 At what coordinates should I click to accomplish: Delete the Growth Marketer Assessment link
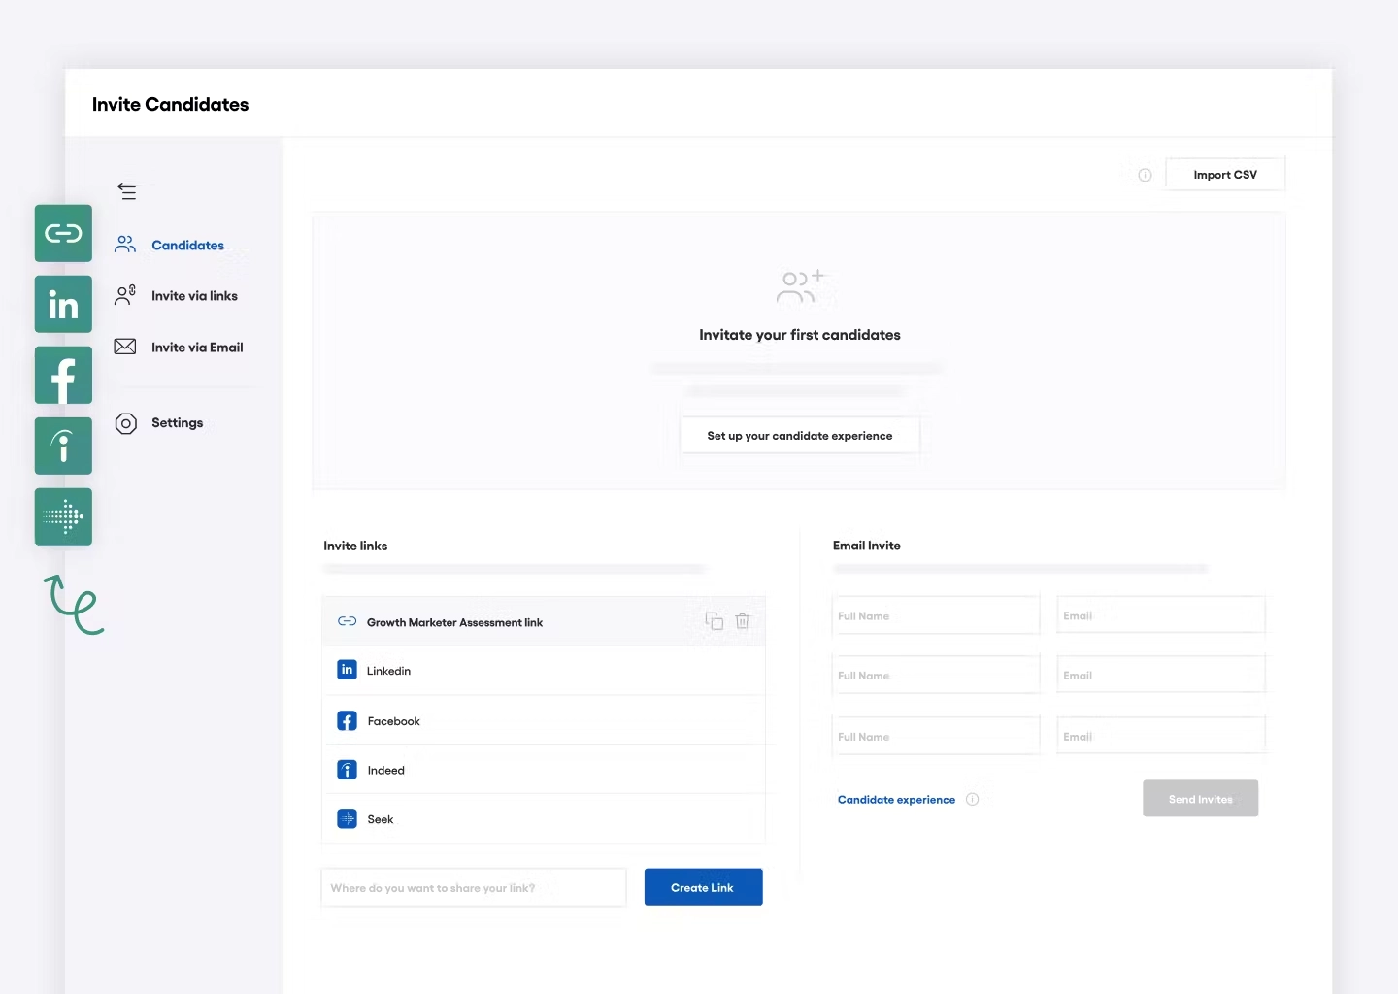coord(743,621)
